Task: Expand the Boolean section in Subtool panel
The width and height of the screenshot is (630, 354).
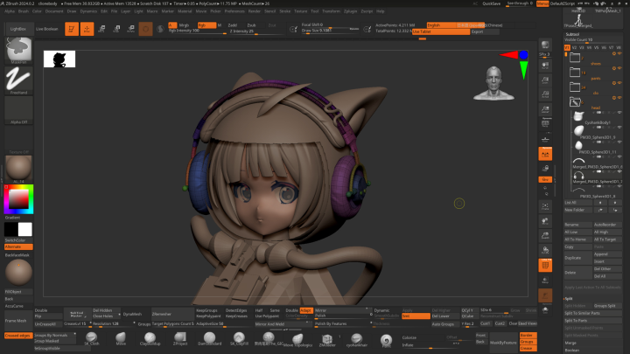Action: point(572,350)
